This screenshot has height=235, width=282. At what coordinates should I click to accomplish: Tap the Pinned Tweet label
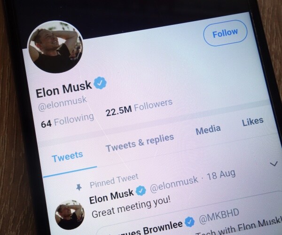coord(114,180)
